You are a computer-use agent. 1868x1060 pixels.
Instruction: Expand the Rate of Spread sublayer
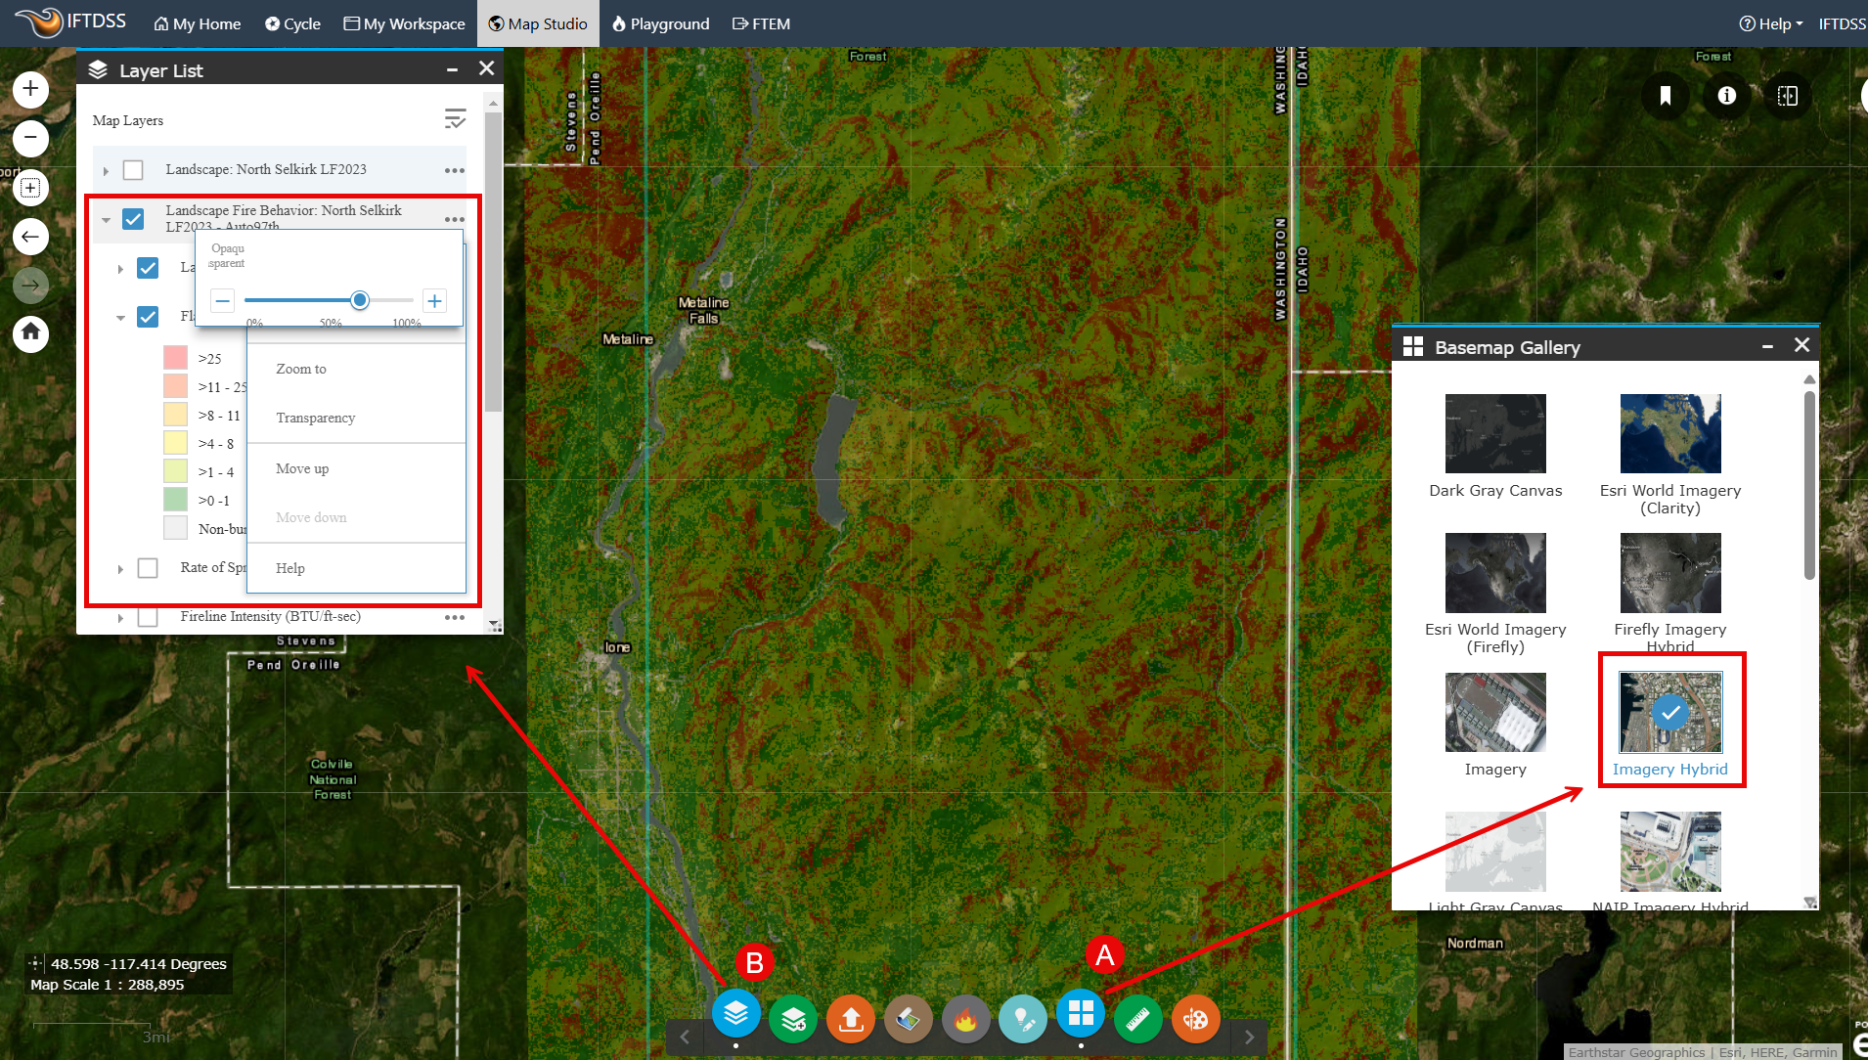coord(120,568)
